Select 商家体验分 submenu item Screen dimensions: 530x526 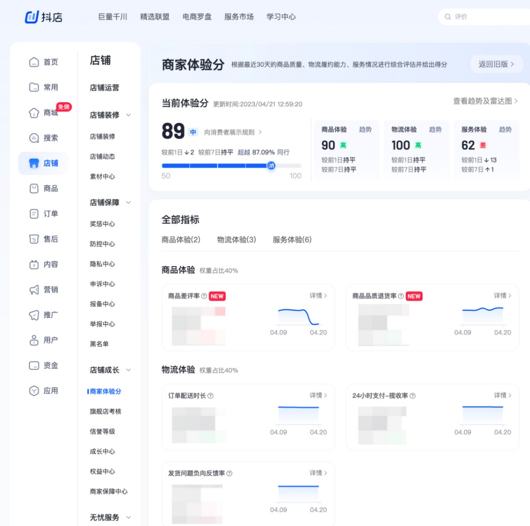[105, 391]
